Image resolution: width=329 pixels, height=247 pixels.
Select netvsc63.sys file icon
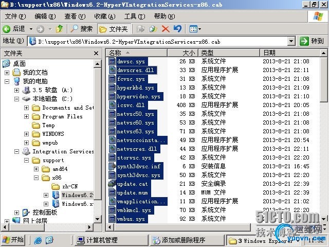point(112,131)
